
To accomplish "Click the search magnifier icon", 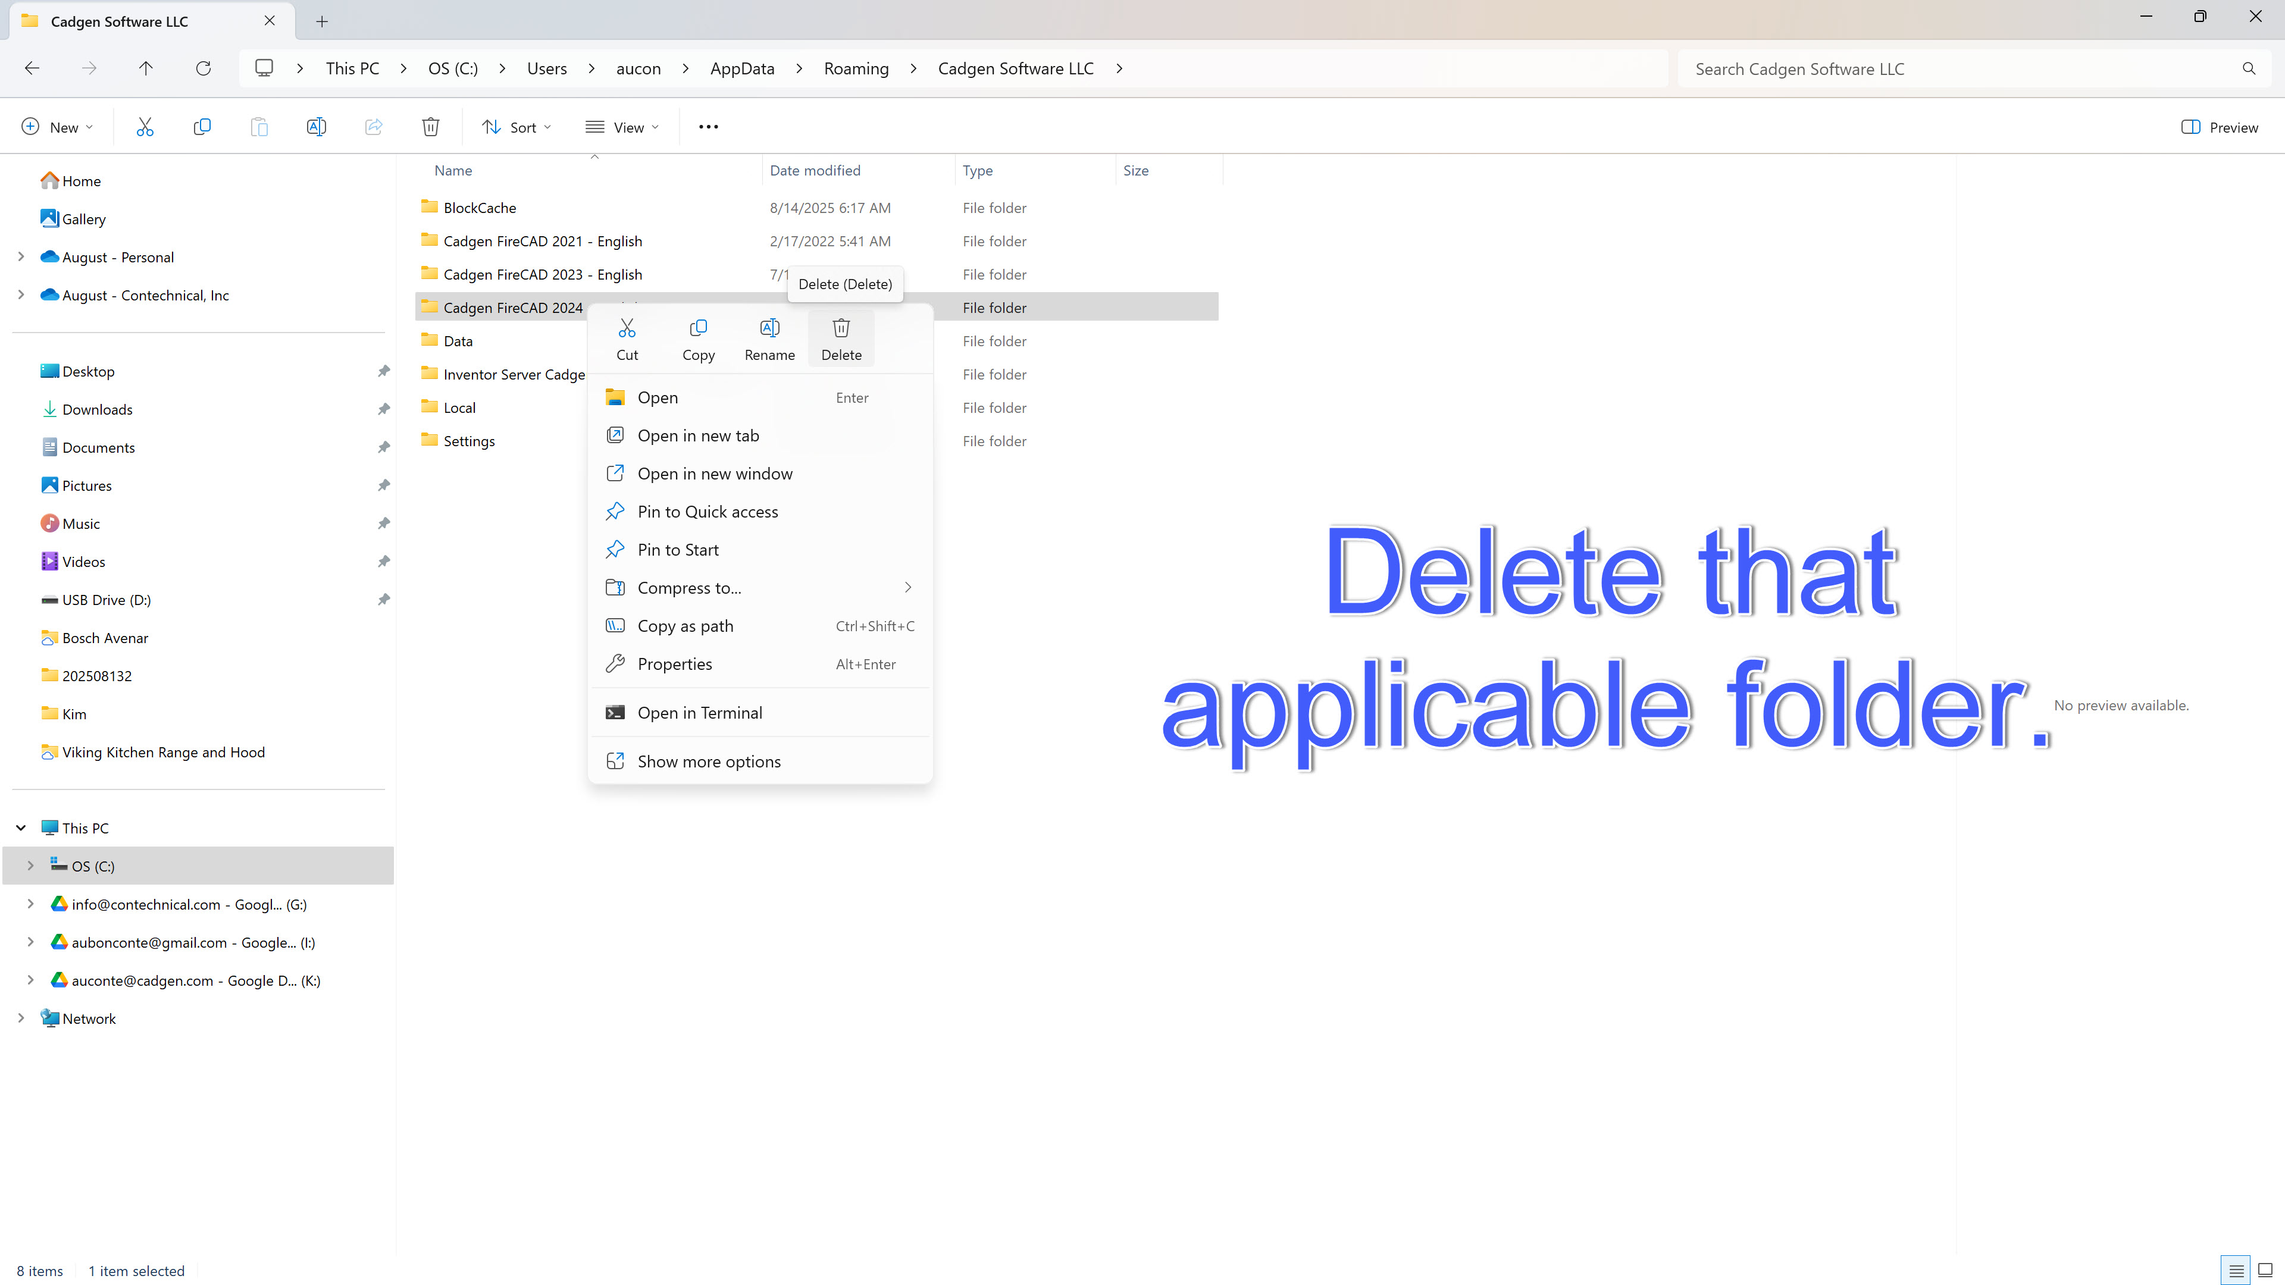I will pos(2249,68).
